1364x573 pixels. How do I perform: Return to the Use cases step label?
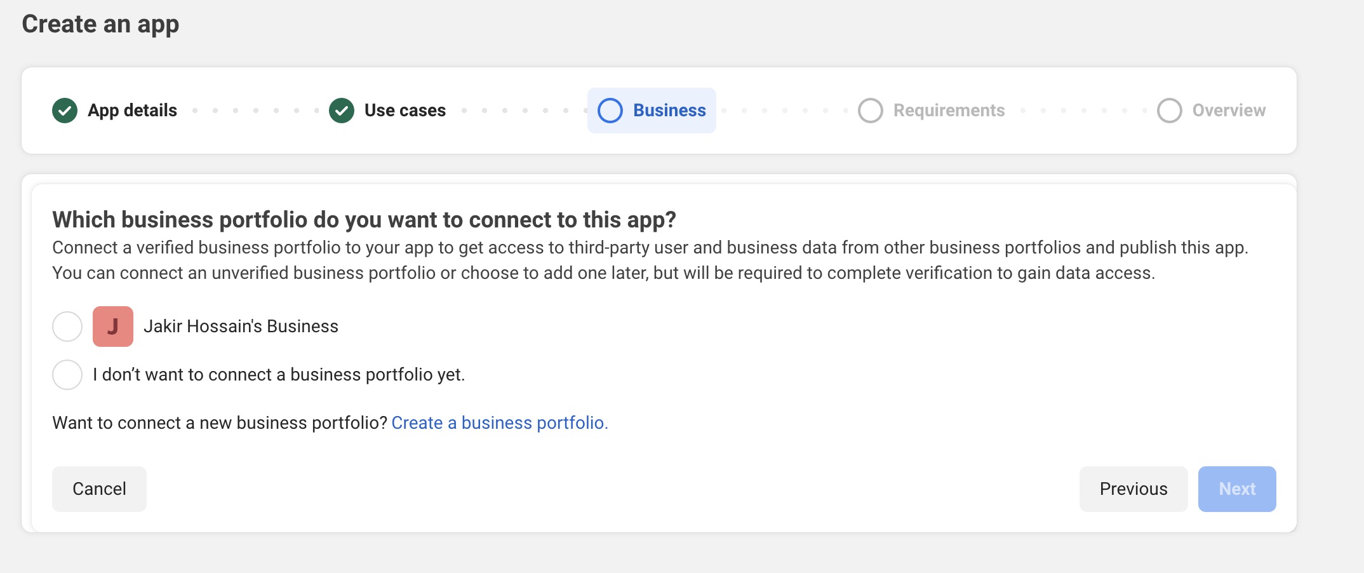pyautogui.click(x=405, y=111)
